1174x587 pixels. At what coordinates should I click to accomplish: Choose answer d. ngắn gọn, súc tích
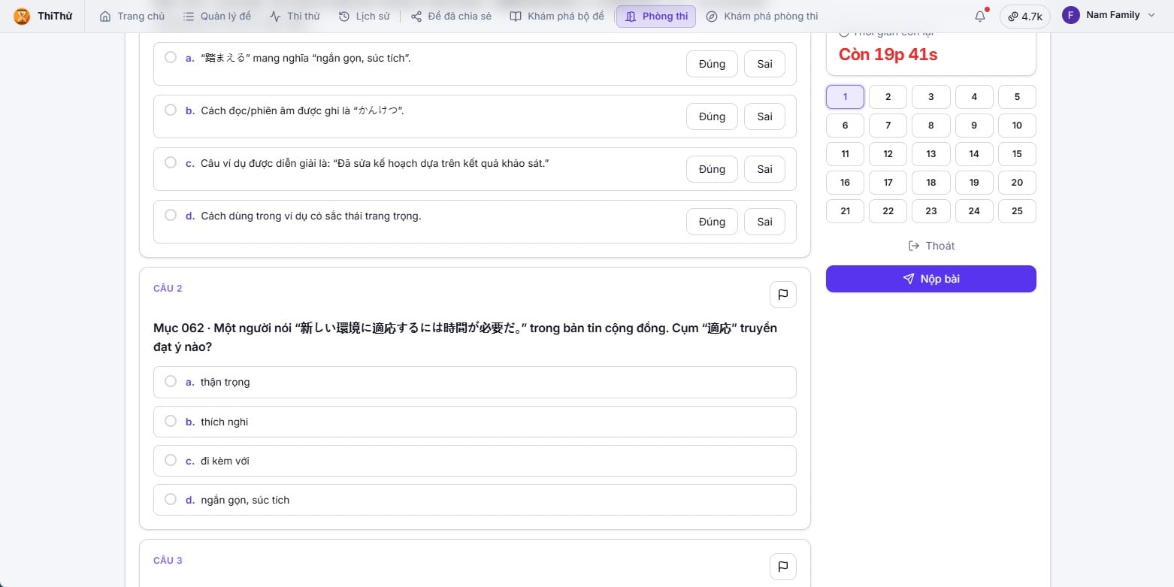click(x=474, y=500)
